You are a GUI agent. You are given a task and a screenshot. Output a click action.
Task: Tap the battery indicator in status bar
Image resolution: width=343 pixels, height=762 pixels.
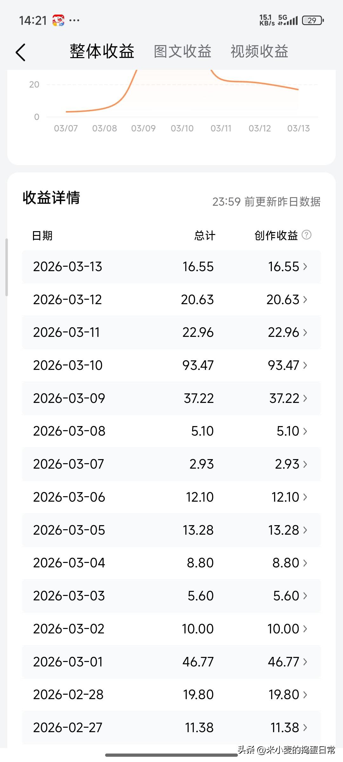313,20
